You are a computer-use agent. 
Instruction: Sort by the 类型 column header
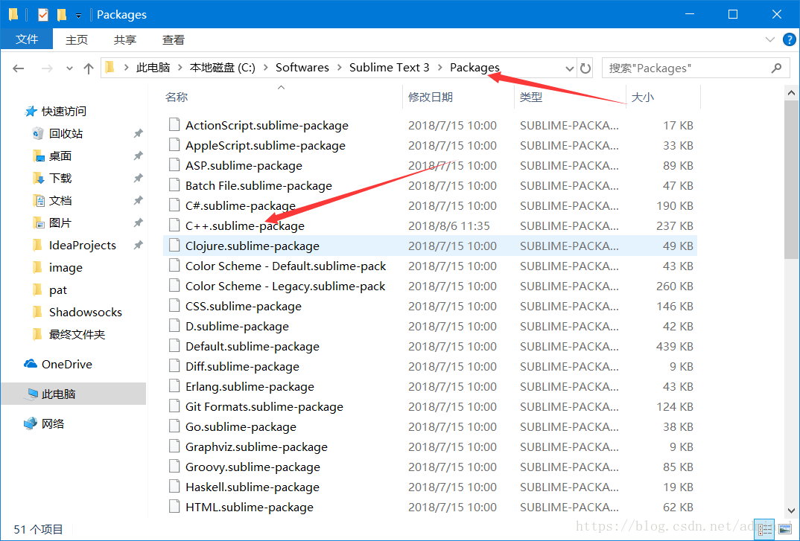pos(530,97)
